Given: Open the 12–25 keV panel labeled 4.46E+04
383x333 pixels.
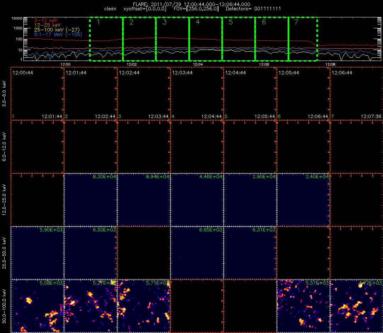Looking at the screenshot, I should (197, 200).
